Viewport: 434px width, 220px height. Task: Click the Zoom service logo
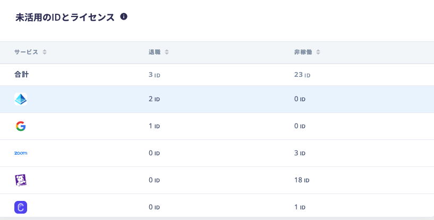point(21,153)
